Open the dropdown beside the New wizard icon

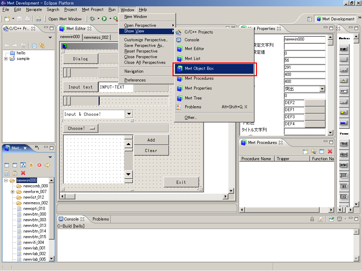pyautogui.click(x=13, y=19)
